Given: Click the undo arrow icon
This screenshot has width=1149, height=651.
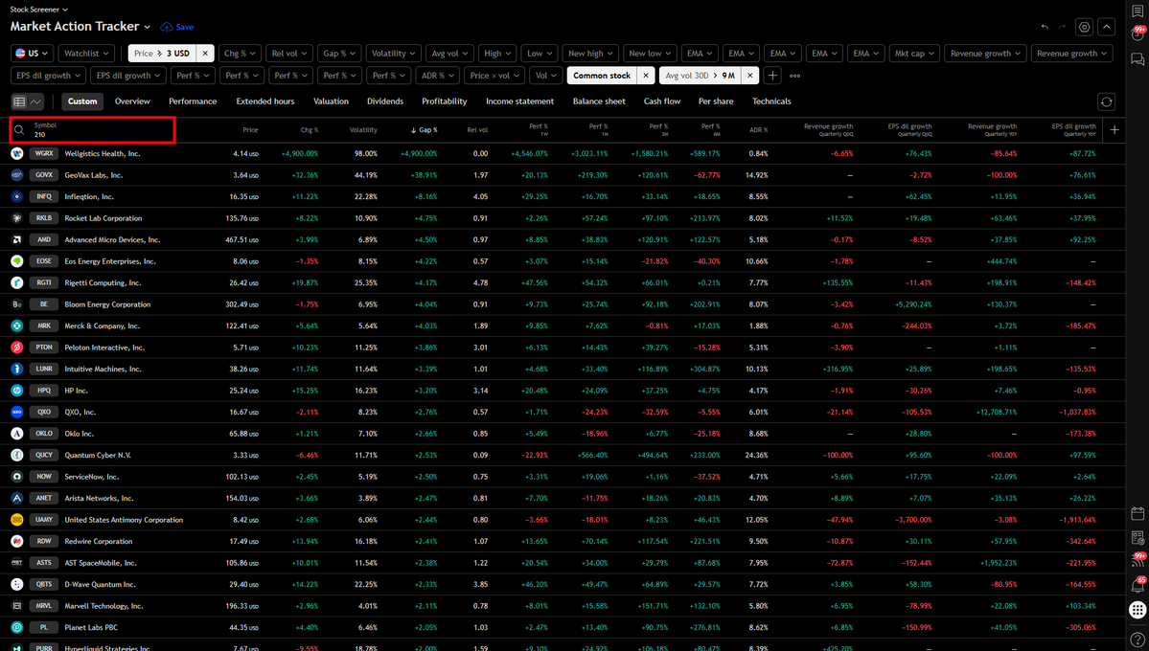Looking at the screenshot, I should click(1045, 27).
